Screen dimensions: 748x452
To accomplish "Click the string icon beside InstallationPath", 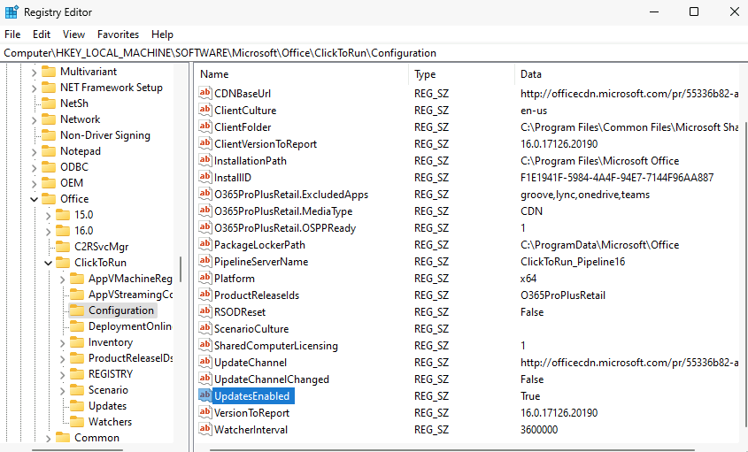I will click(x=205, y=160).
